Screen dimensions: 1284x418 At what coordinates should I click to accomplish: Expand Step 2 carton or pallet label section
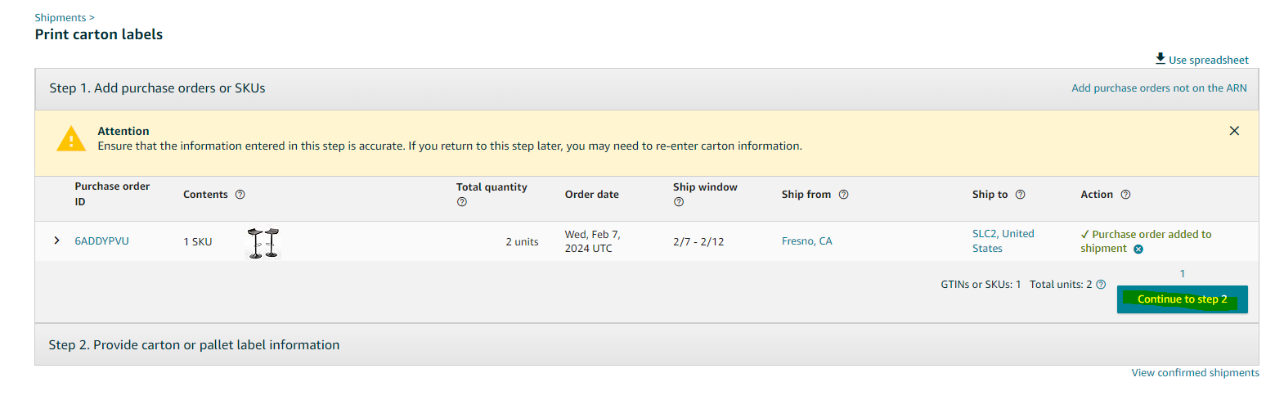[x=646, y=345]
